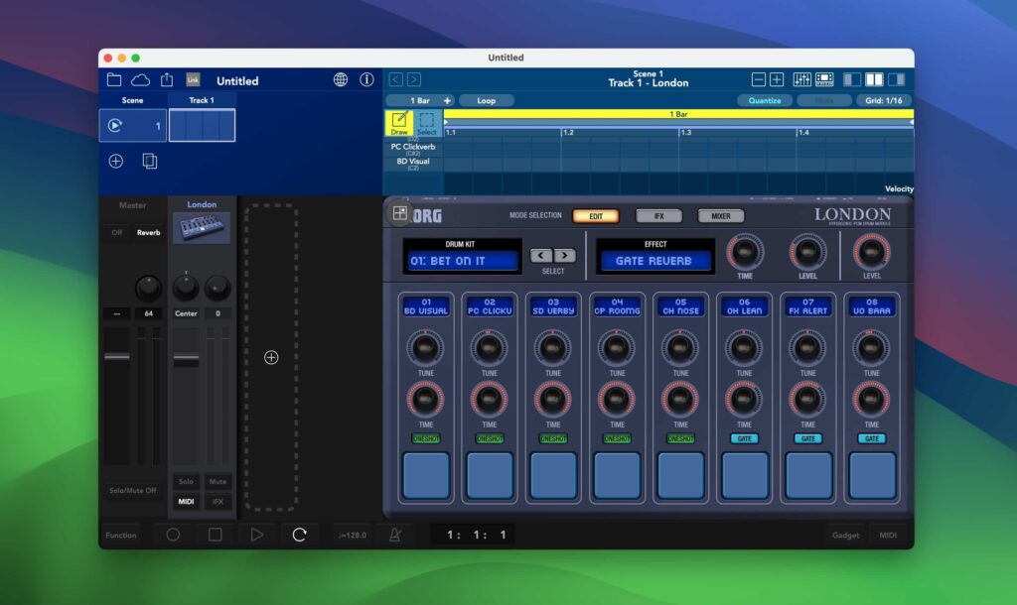The height and width of the screenshot is (605, 1017).
Task: Duplicate the scene using the copy icon
Action: (149, 161)
